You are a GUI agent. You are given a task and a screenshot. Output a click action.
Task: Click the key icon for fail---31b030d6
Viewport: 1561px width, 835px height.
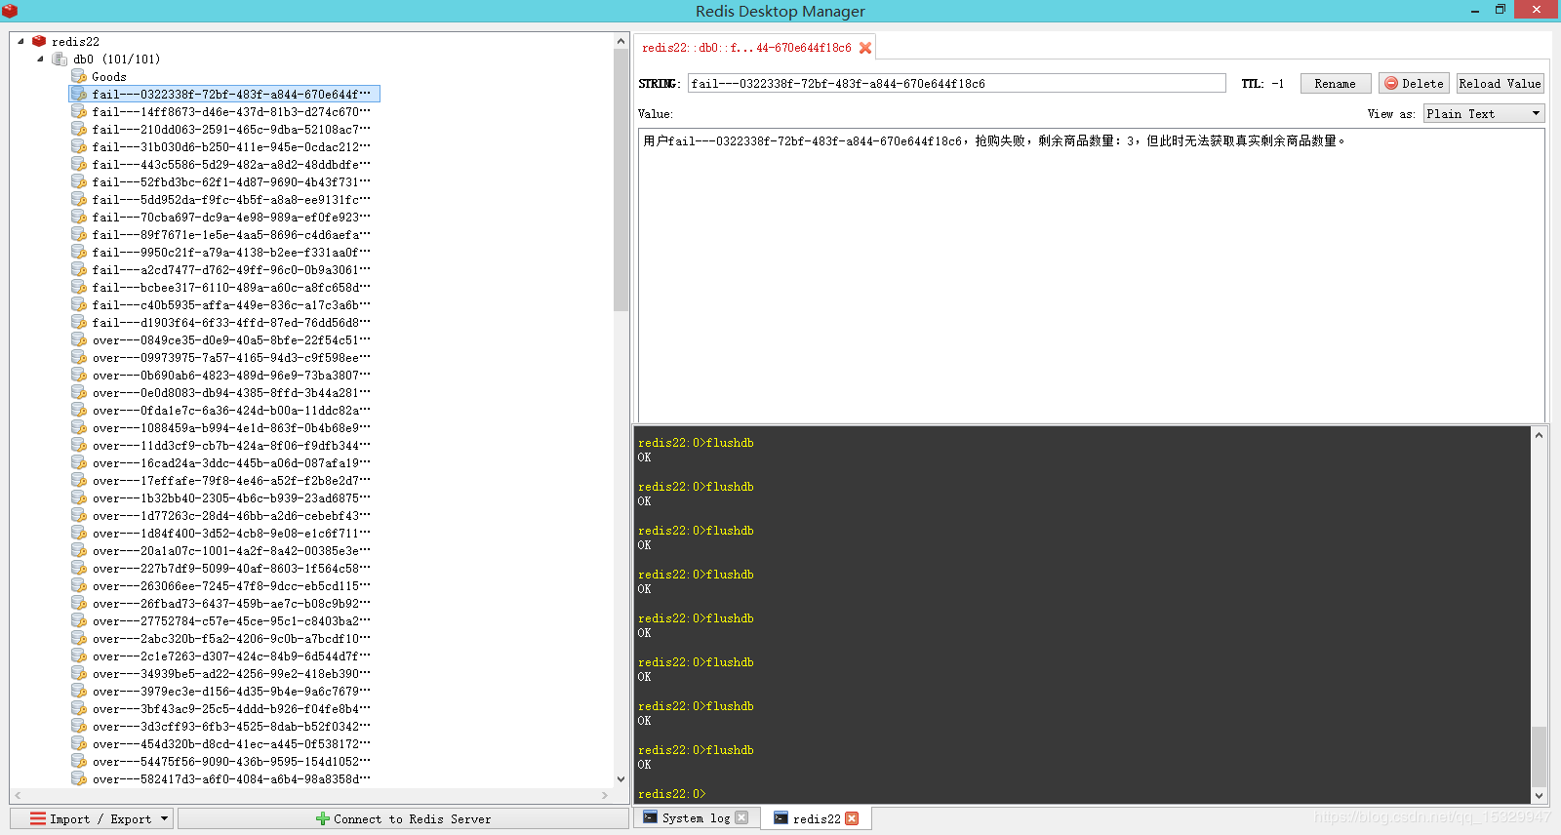[79, 146]
